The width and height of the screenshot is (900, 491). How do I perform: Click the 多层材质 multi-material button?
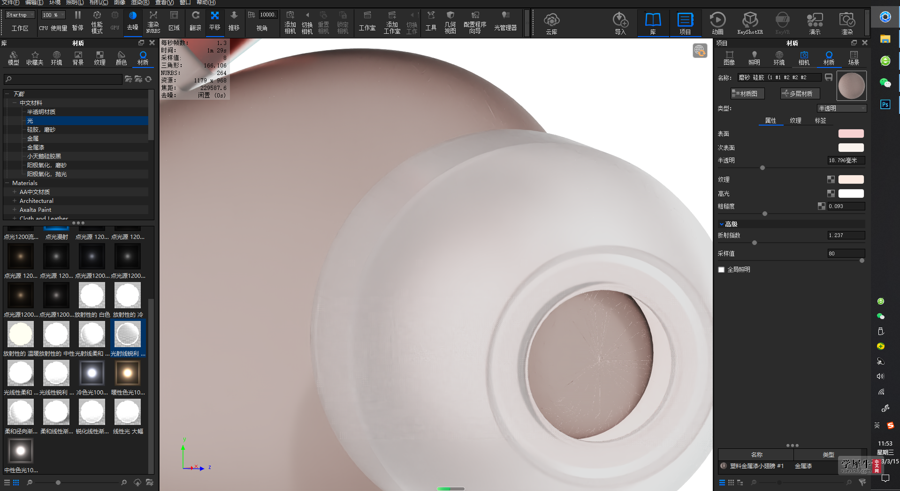(800, 94)
